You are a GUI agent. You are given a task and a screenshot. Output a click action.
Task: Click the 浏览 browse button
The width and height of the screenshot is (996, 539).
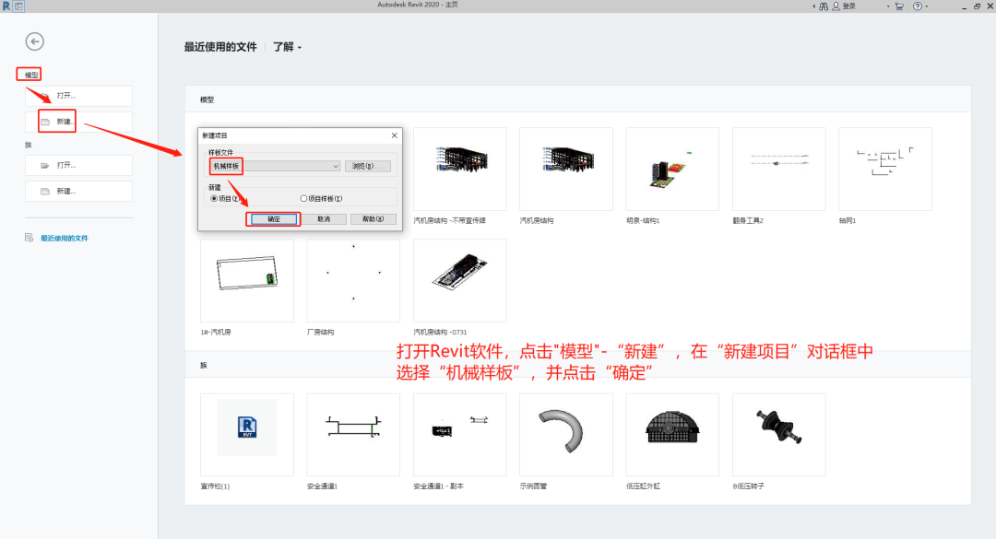click(x=367, y=167)
